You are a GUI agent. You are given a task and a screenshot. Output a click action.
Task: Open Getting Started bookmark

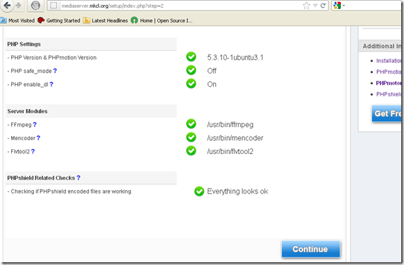[59, 21]
